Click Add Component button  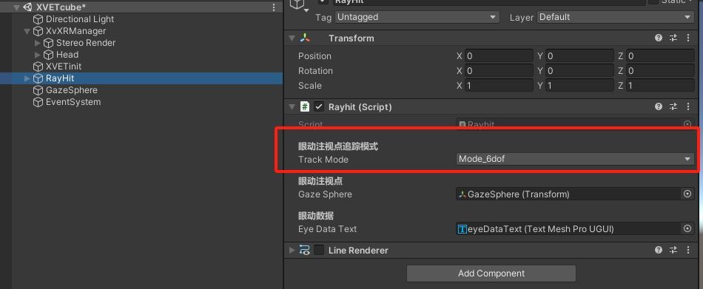click(491, 273)
